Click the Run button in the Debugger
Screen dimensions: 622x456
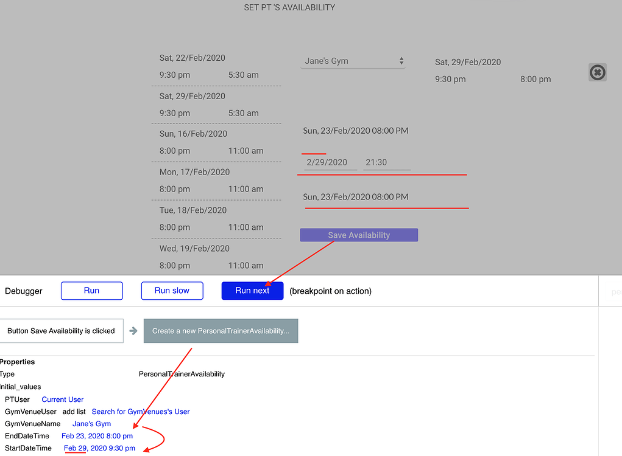(x=91, y=291)
